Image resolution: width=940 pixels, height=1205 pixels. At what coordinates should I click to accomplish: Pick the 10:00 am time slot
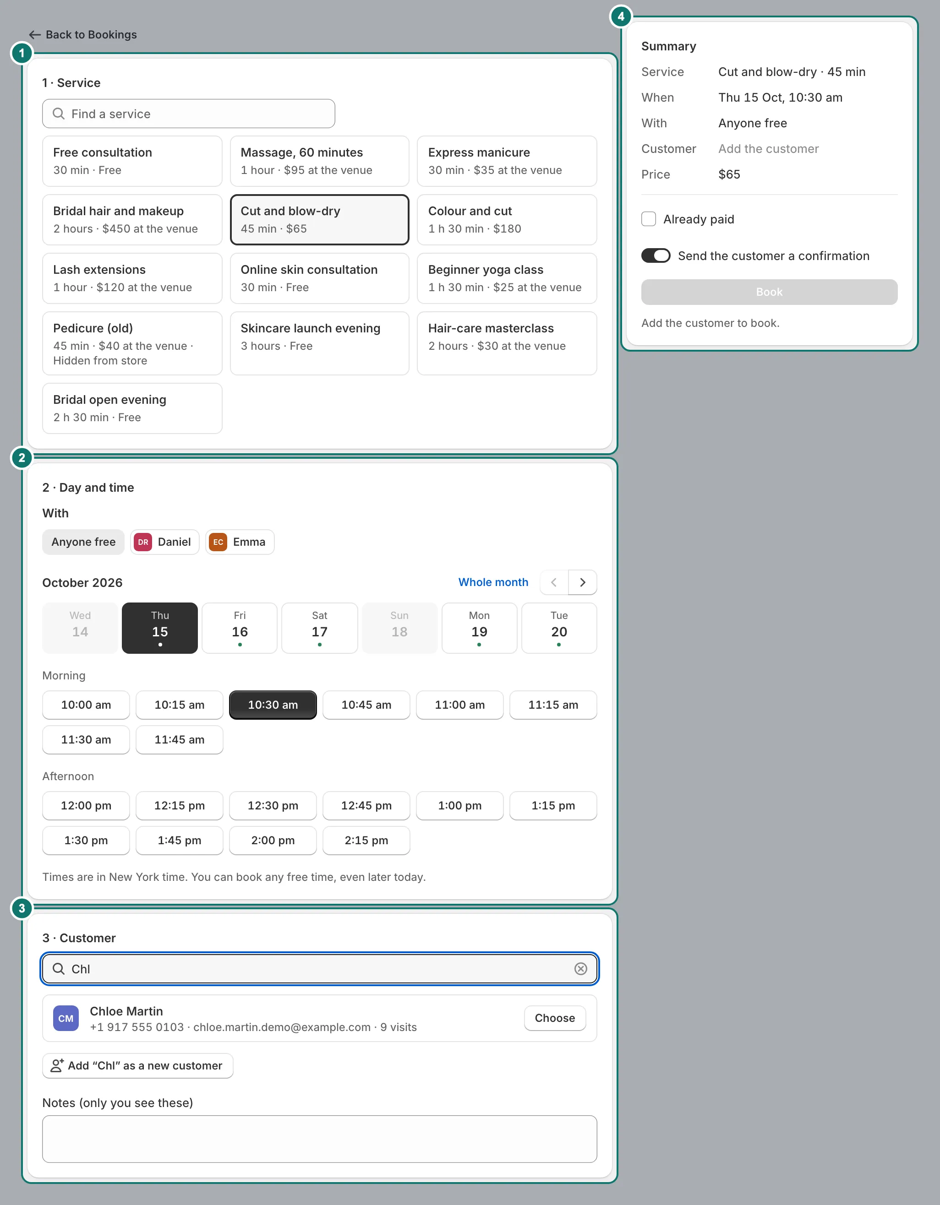(86, 705)
